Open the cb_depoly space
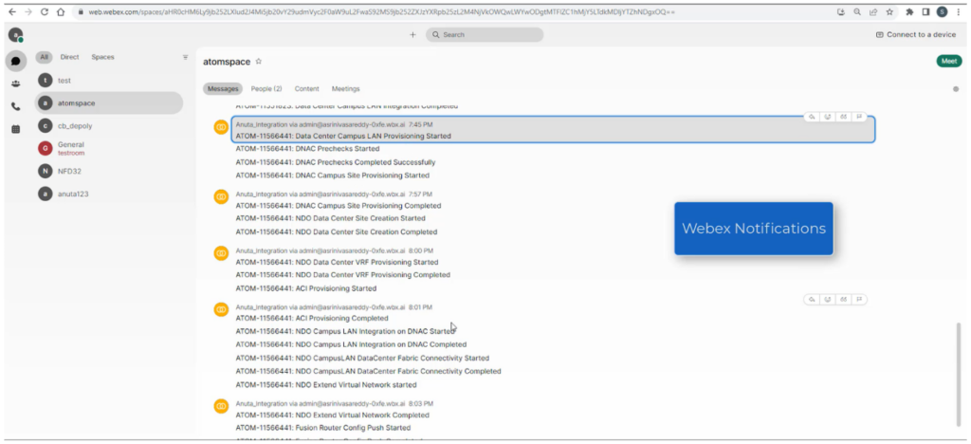 [x=108, y=126]
